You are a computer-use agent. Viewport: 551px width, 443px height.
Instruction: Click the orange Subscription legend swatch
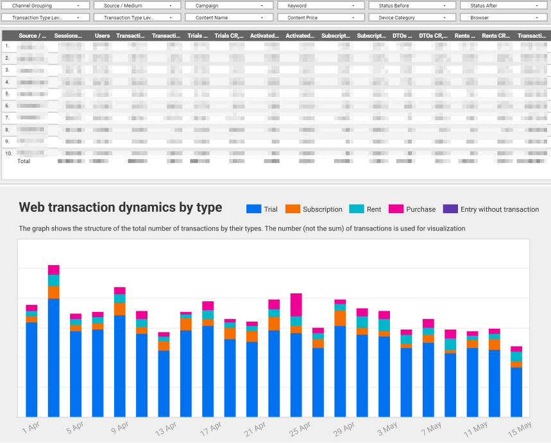click(x=292, y=209)
